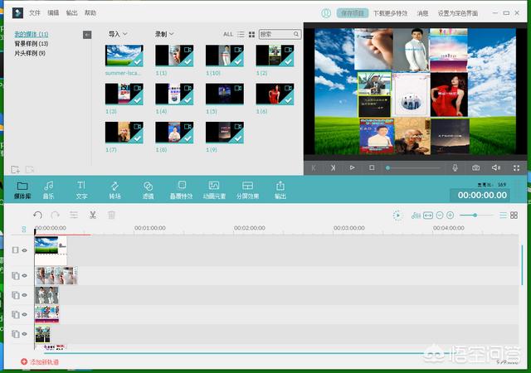Zoom timeline to fit icon
This screenshot has width=531, height=373.
point(428,216)
